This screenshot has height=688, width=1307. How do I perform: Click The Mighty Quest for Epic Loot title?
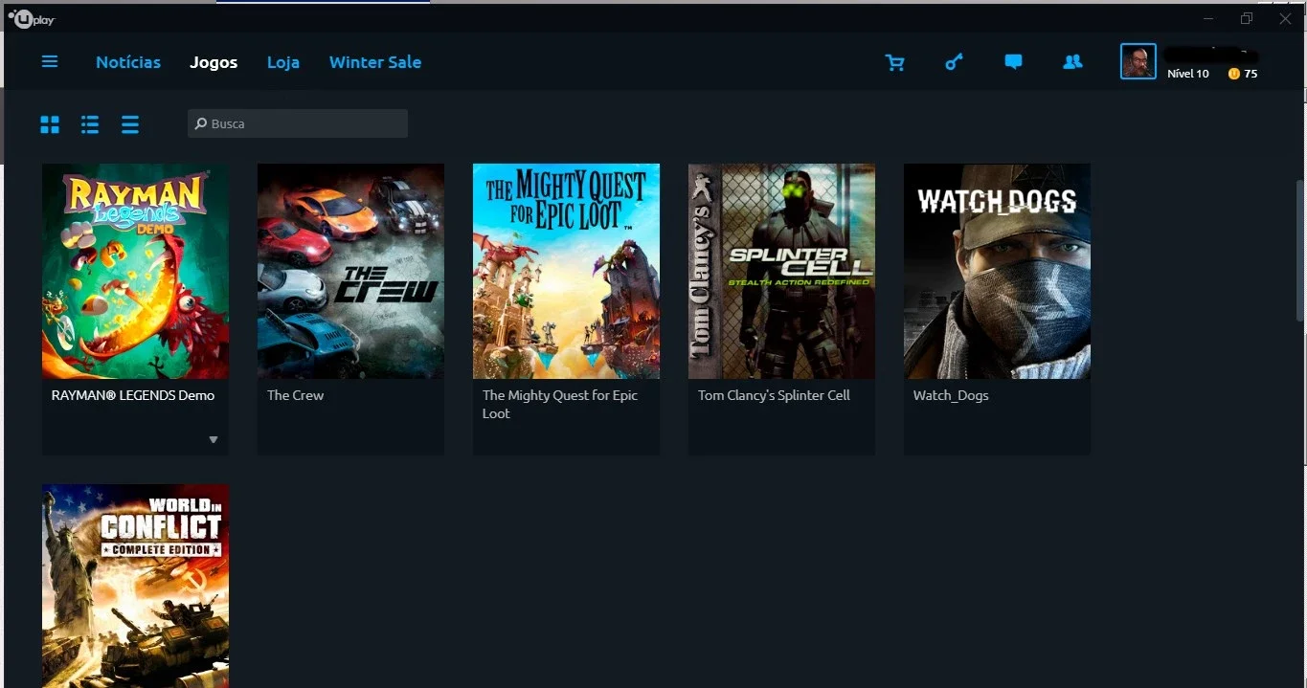(x=560, y=404)
